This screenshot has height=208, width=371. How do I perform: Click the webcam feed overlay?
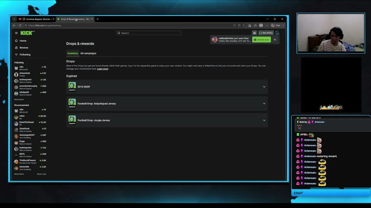(331, 33)
